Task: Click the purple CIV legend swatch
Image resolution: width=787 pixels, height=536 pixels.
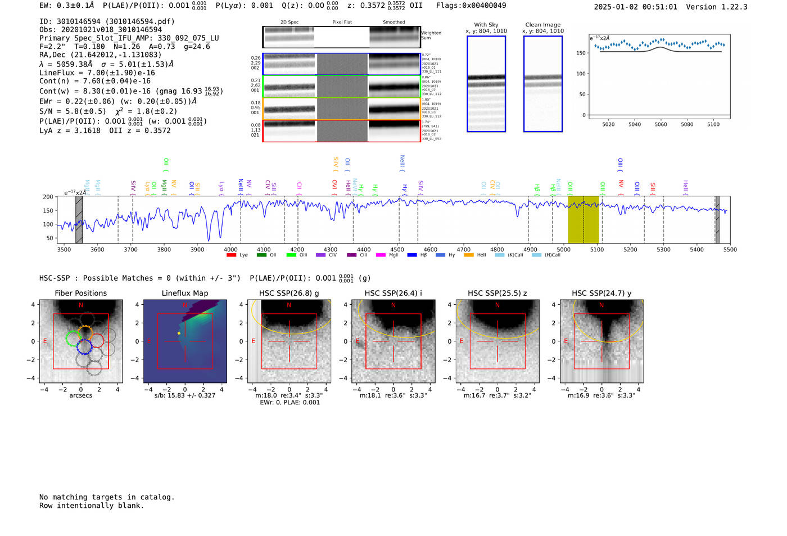Action: (321, 255)
